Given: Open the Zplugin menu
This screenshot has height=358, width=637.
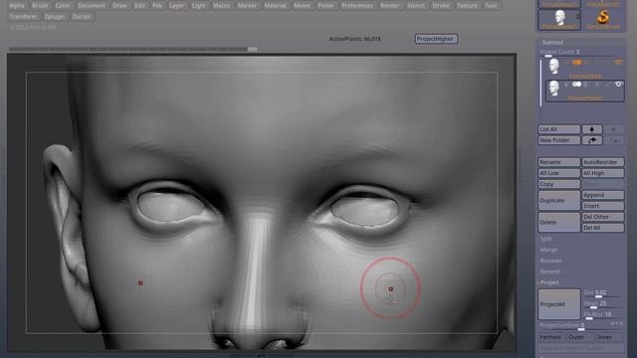Looking at the screenshot, I should [55, 17].
